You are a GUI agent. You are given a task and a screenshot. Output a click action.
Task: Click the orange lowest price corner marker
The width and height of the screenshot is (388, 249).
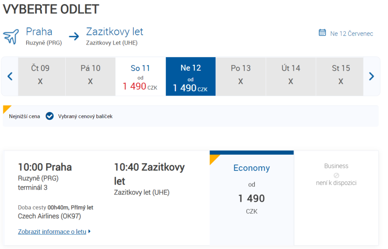pos(6,109)
